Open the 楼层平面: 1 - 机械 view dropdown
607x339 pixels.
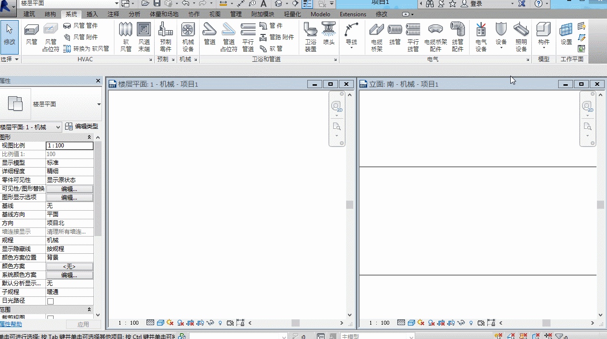pos(31,127)
